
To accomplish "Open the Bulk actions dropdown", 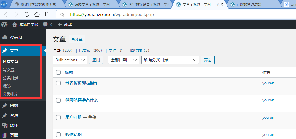I will [70, 60].
